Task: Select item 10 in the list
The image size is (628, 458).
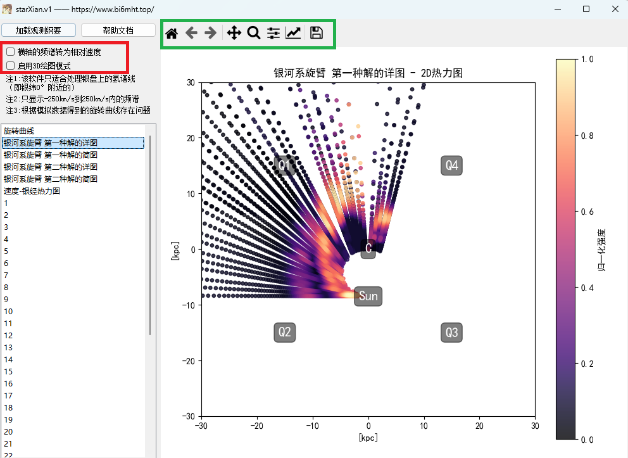Action: (8, 312)
